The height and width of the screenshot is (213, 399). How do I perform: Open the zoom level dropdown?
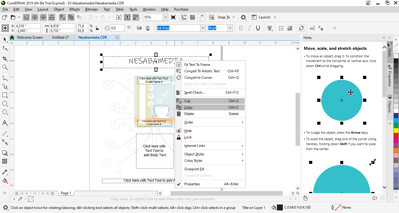(x=165, y=17)
